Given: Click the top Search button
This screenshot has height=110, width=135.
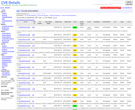Looking at the screenshot, I should [129, 2].
